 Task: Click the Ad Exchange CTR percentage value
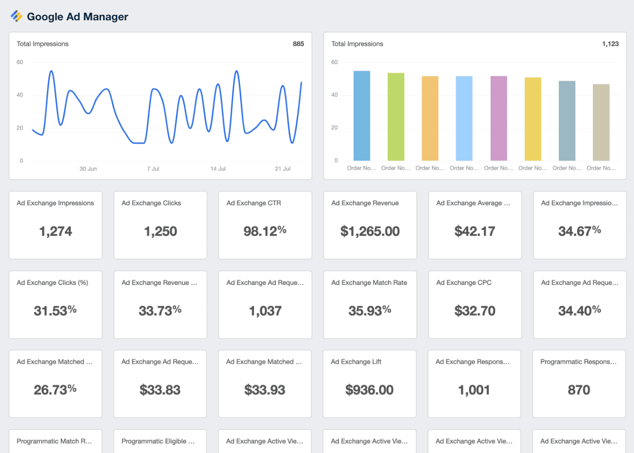point(265,231)
